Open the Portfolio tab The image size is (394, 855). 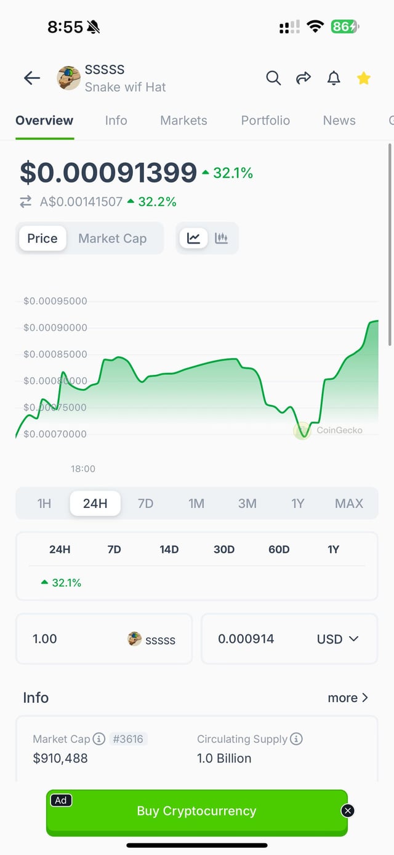[265, 121]
